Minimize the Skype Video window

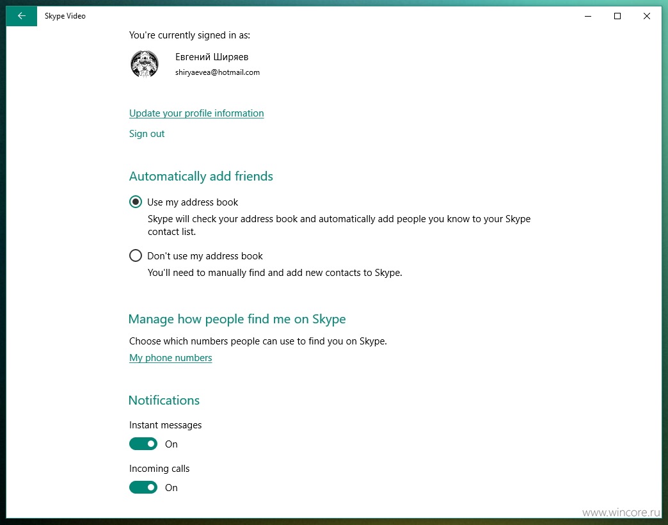[588, 16]
